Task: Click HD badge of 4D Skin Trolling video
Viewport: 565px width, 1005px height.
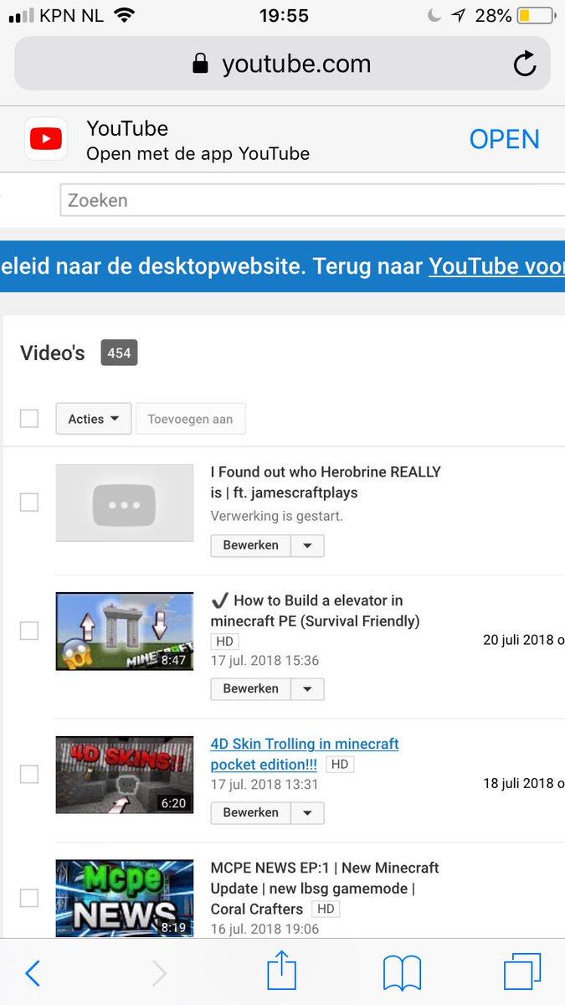Action: pyautogui.click(x=338, y=765)
